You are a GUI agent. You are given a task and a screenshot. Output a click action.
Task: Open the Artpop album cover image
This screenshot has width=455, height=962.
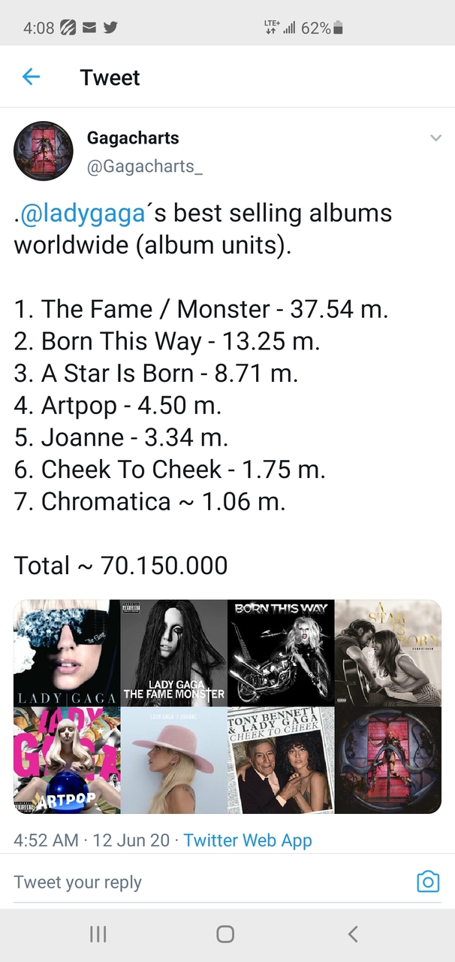(67, 761)
